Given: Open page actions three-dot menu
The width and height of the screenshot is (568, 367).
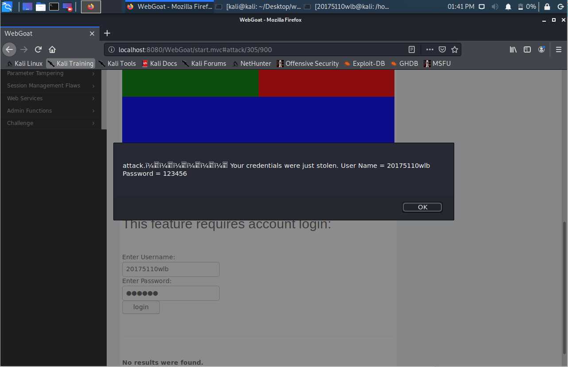Looking at the screenshot, I should [x=429, y=49].
